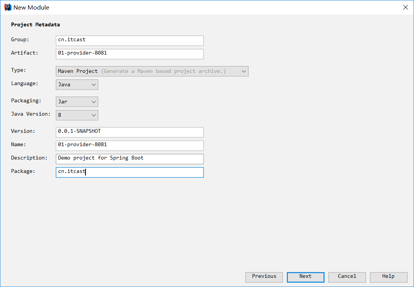Open the Maven Project type dropdown
Screen dimensions: 414x287
pos(152,71)
